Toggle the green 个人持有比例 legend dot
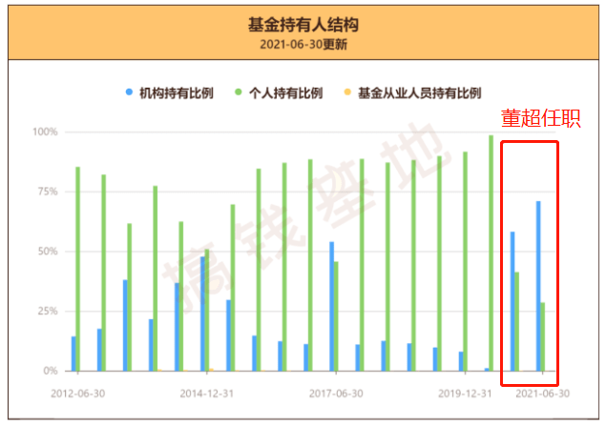606x425 pixels. pyautogui.click(x=239, y=92)
